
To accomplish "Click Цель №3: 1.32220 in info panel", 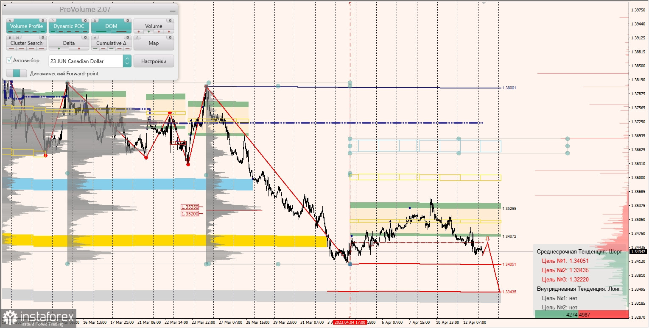I will [x=565, y=279].
